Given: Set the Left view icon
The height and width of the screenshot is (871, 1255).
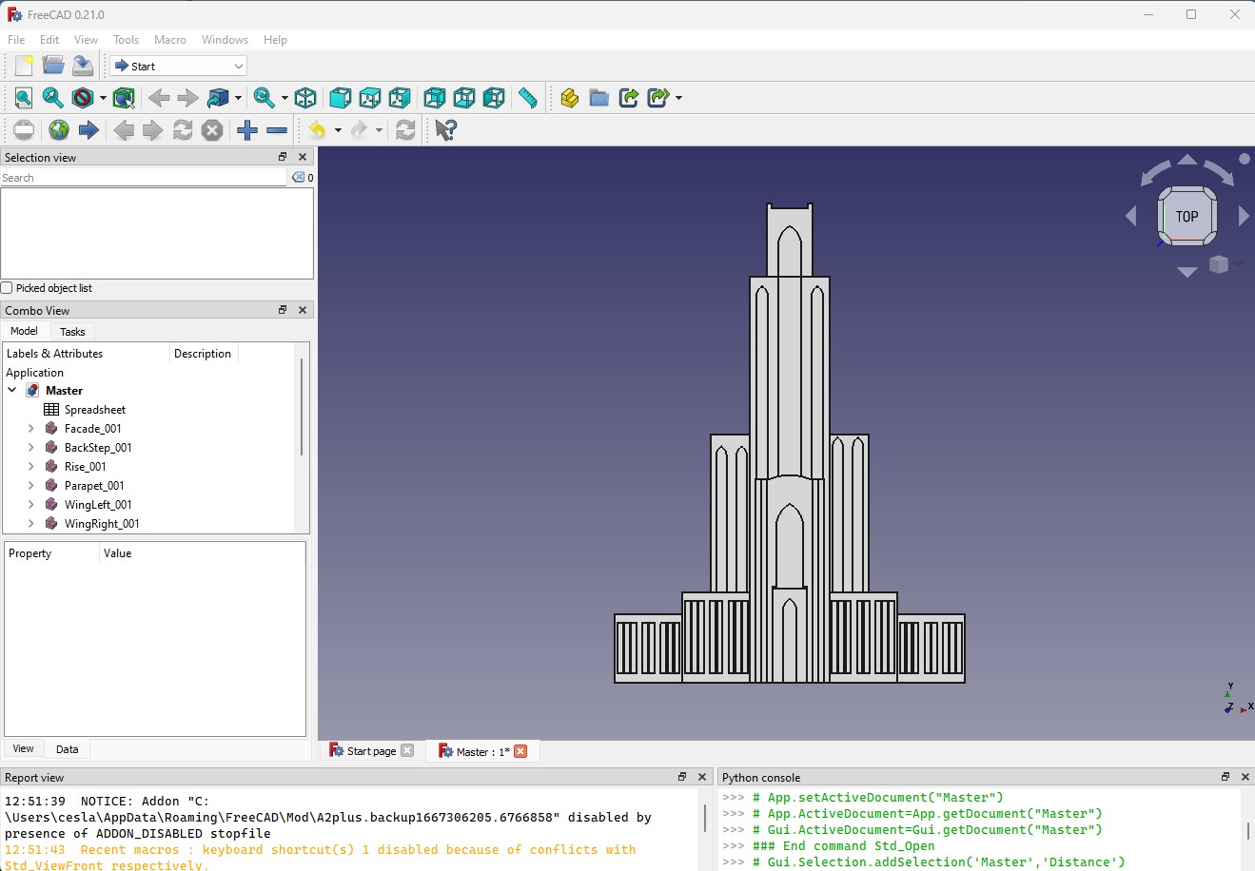Looking at the screenshot, I should tap(494, 98).
